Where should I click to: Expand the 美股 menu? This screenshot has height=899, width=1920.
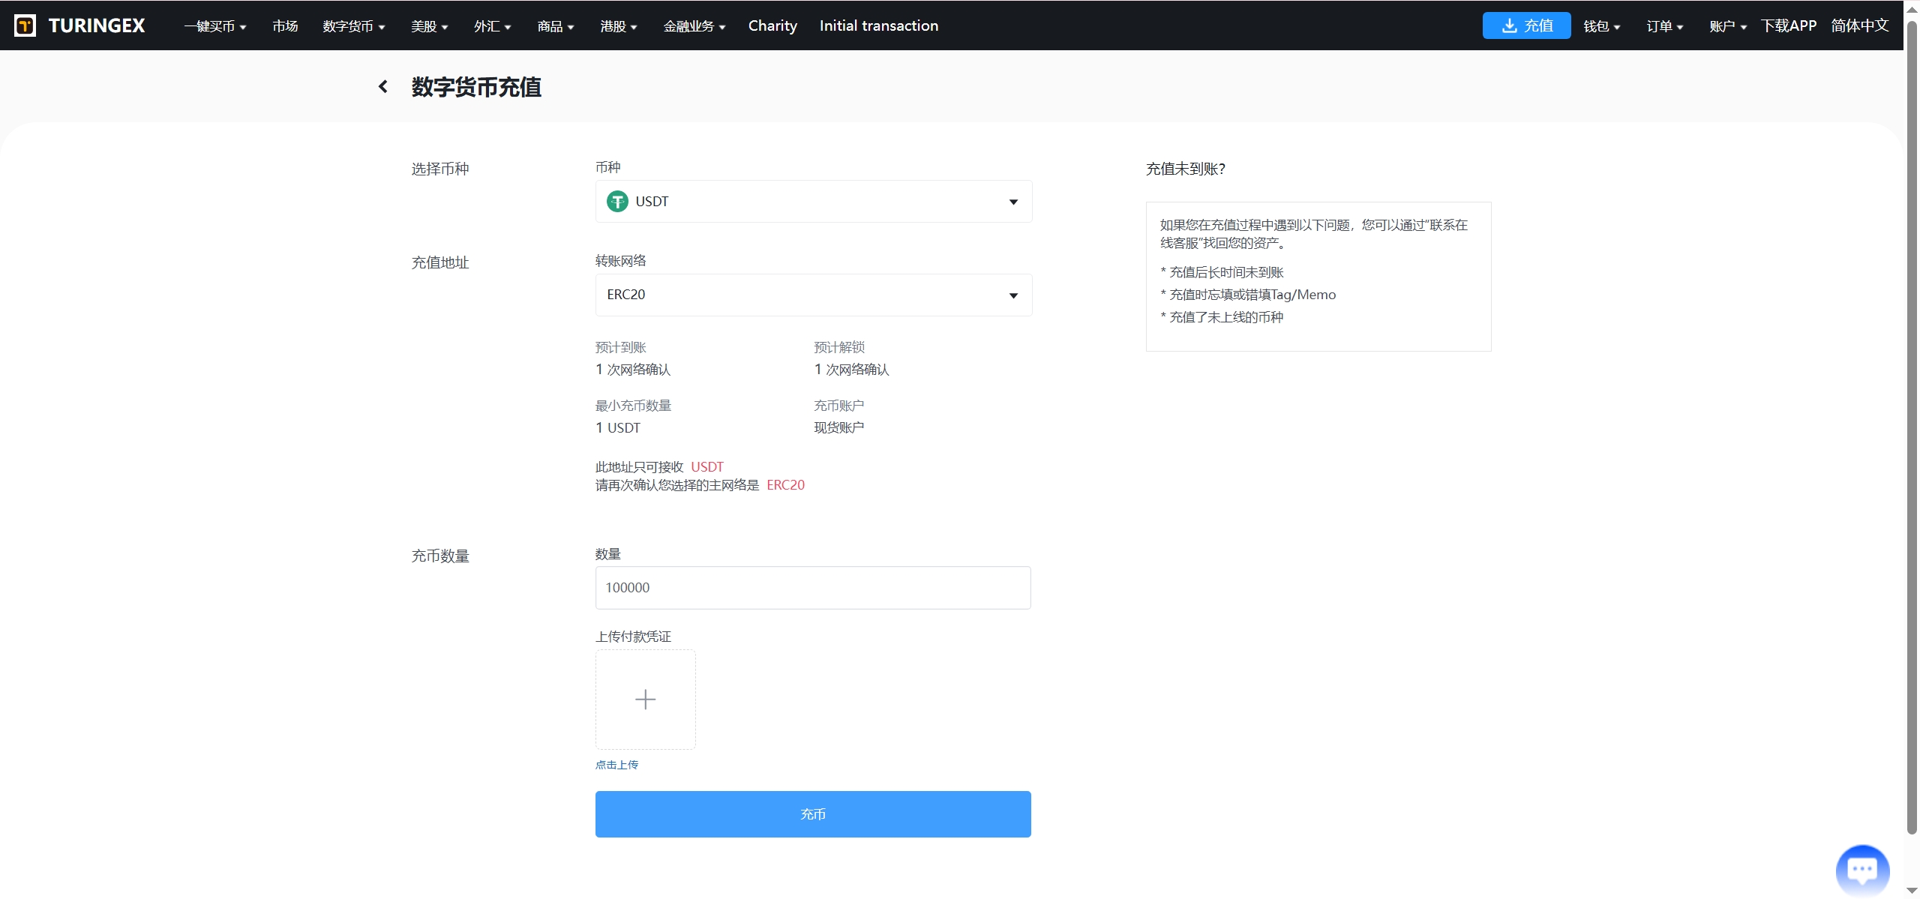click(x=430, y=26)
